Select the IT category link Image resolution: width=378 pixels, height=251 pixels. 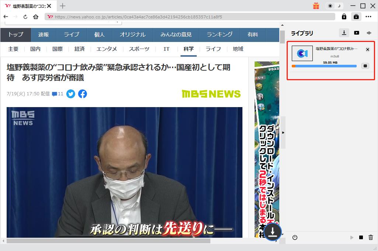pyautogui.click(x=166, y=49)
